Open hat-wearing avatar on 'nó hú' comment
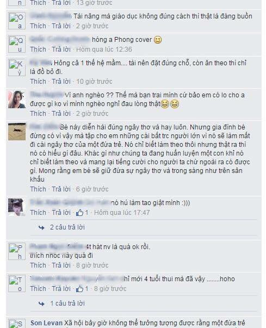Viewport: 266px width, 328px height. 17,207
